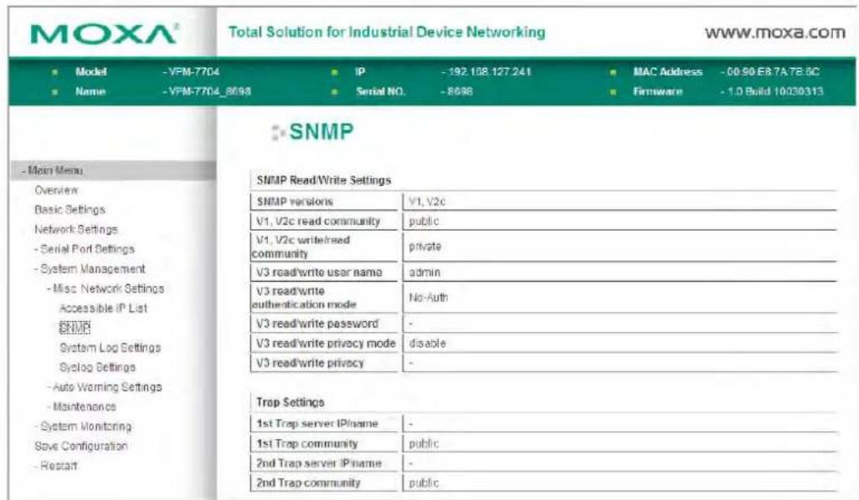Open Network Settings
This screenshot has height=500, width=859.
coord(75,229)
